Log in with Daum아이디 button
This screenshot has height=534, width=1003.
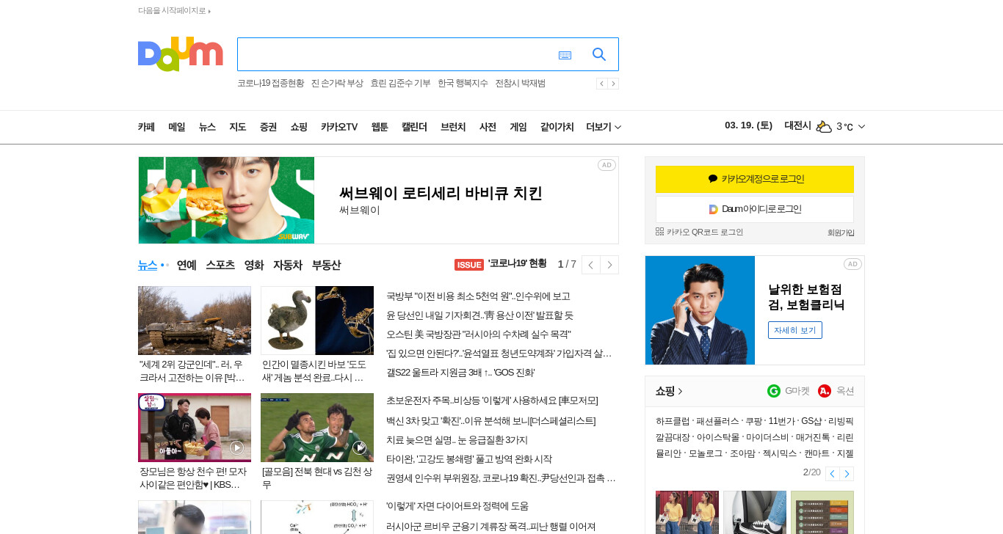point(755,209)
